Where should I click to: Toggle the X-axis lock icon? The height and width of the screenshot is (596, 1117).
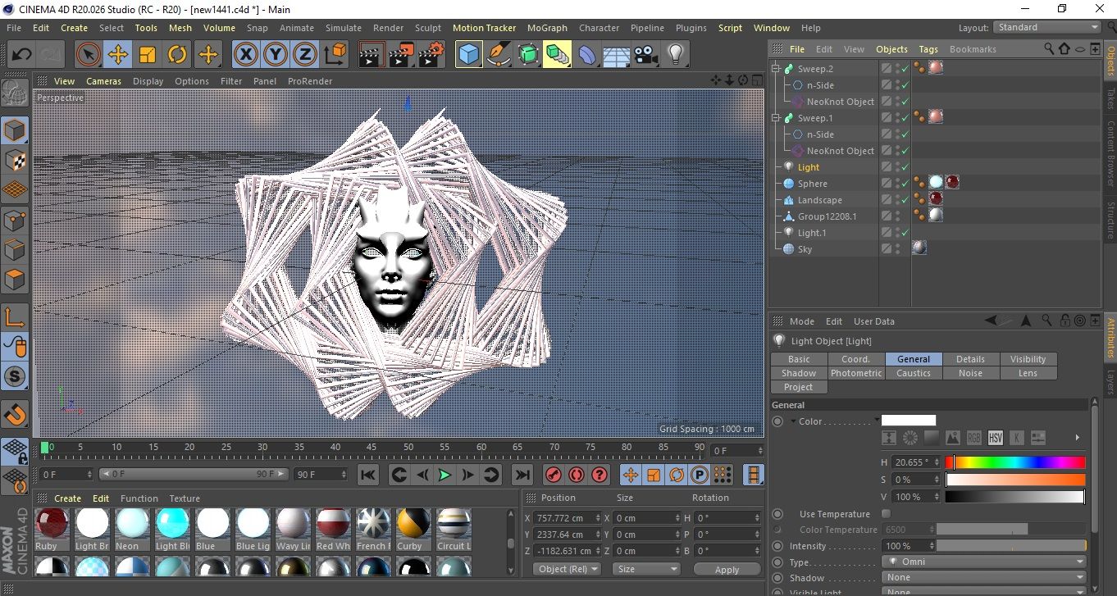[244, 55]
